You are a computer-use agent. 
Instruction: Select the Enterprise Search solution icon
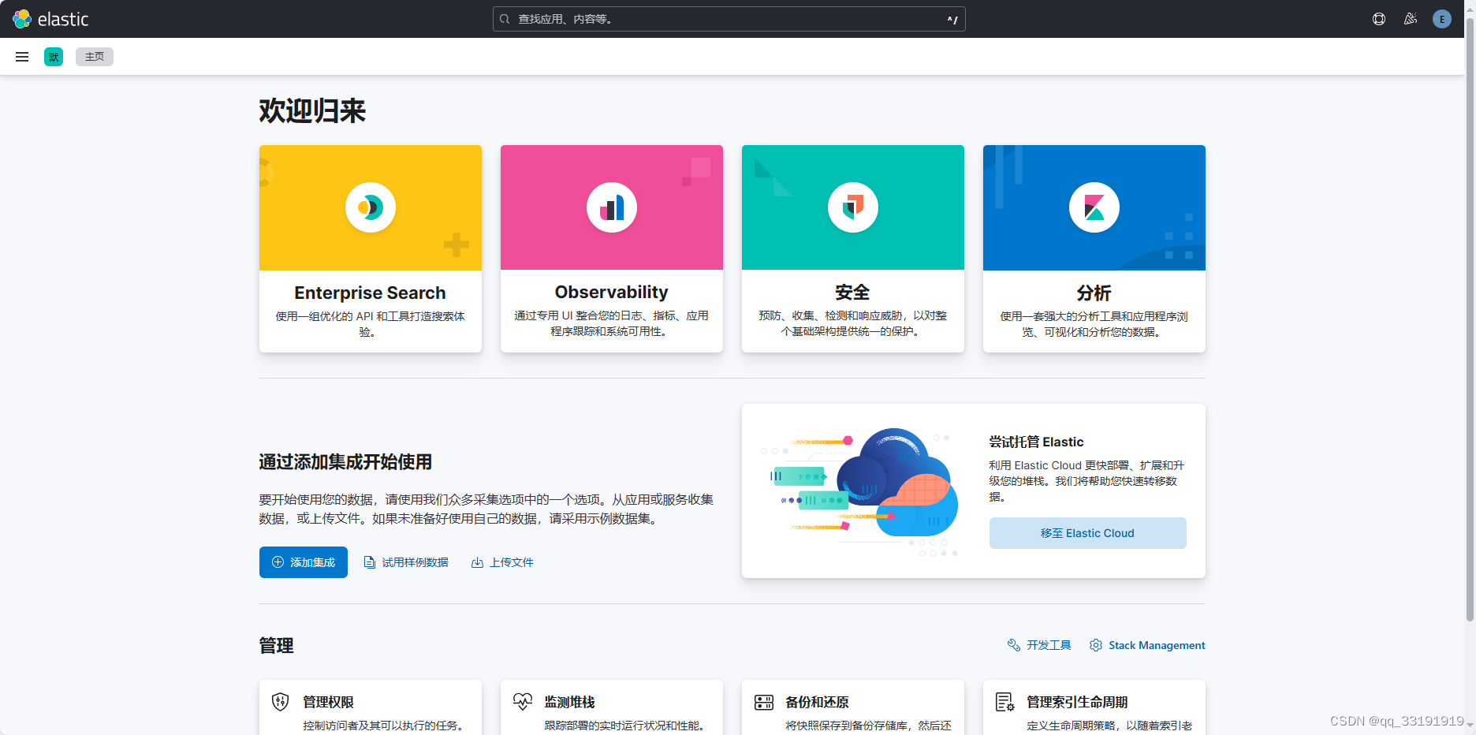pyautogui.click(x=370, y=207)
